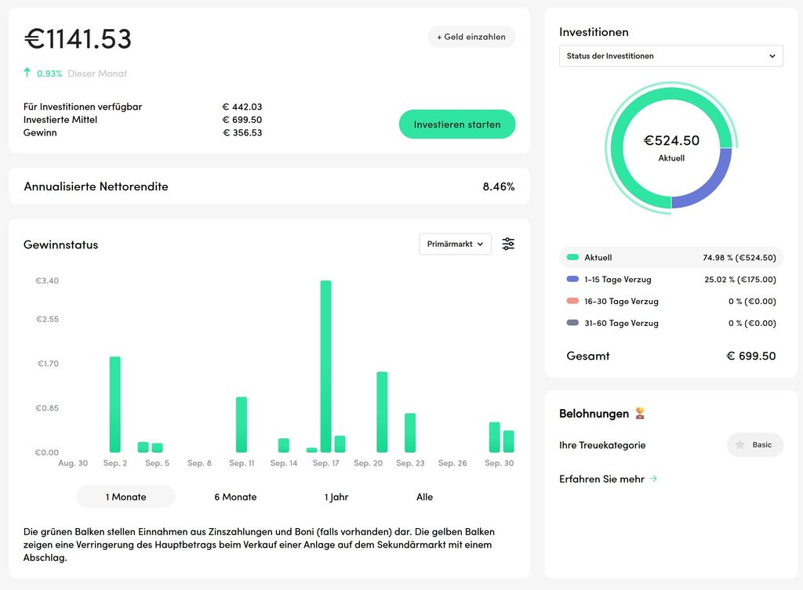Click the blue segment of the donut chart
This screenshot has height=590, width=803.
pos(709,185)
